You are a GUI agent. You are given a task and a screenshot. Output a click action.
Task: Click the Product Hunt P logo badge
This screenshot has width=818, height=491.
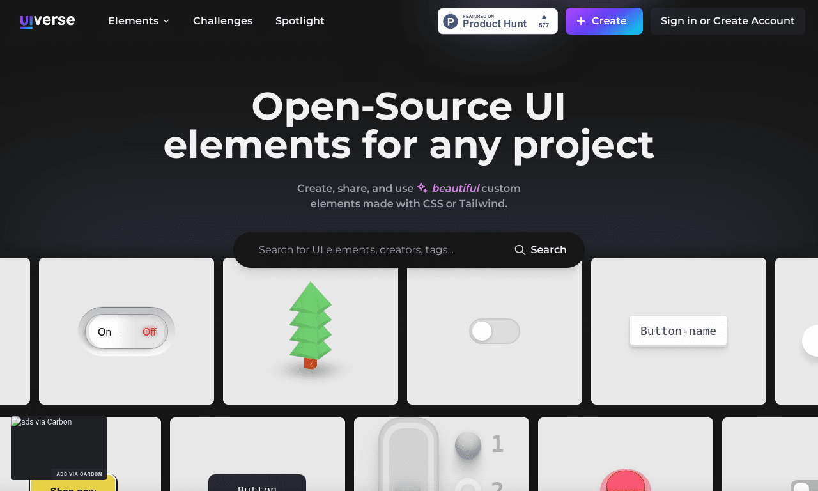451,21
